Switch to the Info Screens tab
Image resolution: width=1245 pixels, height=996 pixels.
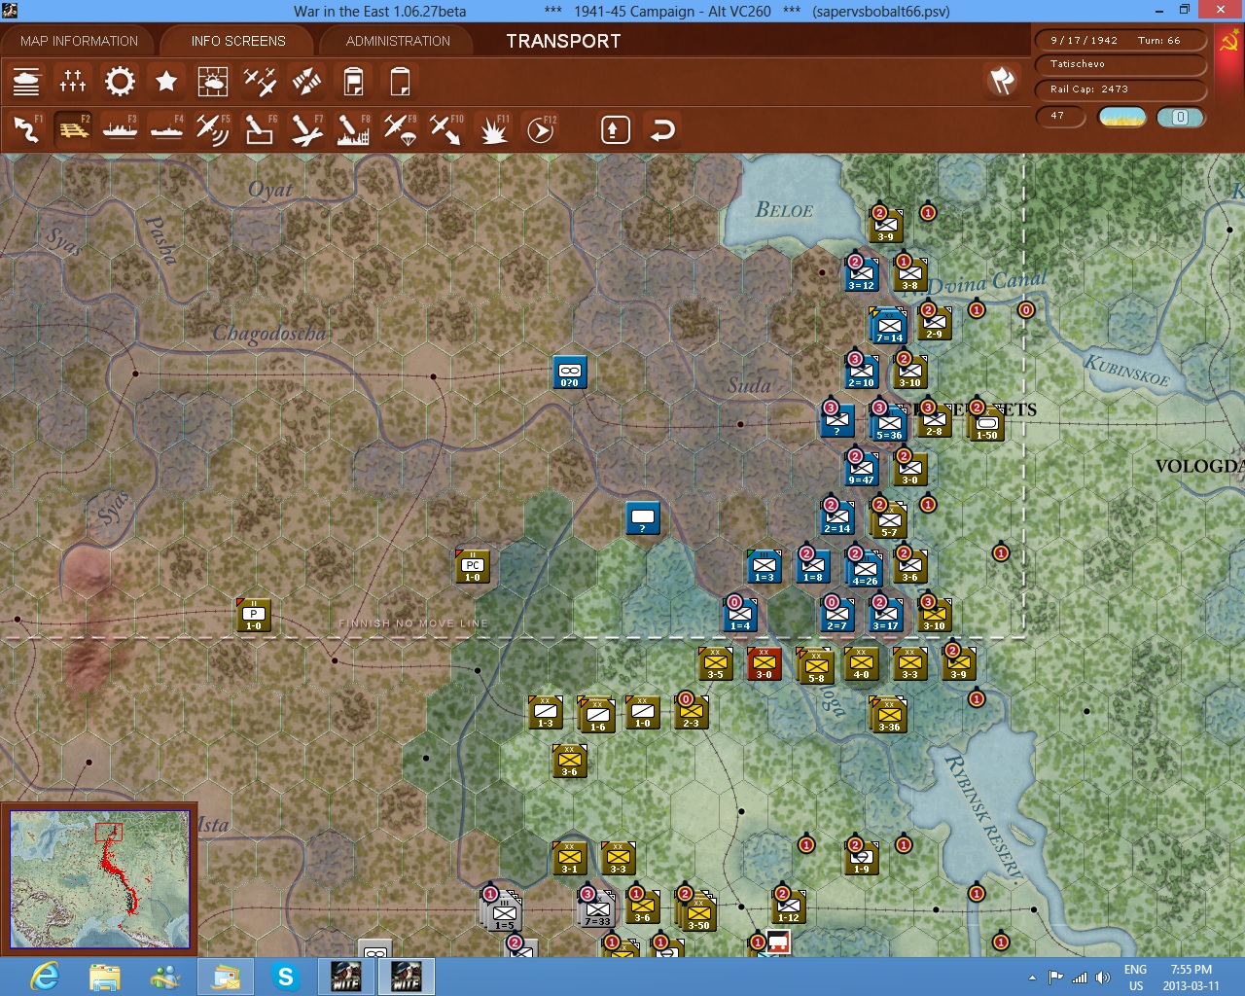tap(238, 41)
